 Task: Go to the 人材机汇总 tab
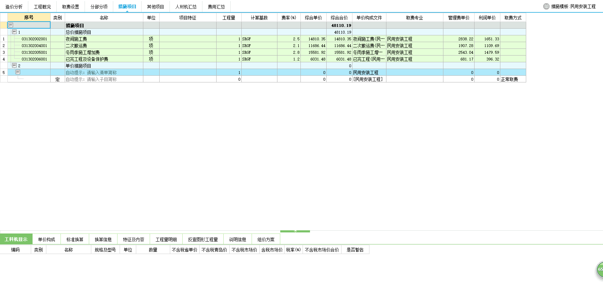click(x=186, y=7)
